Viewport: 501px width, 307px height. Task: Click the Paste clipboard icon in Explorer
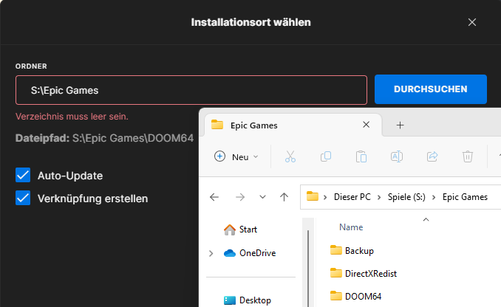coord(361,156)
